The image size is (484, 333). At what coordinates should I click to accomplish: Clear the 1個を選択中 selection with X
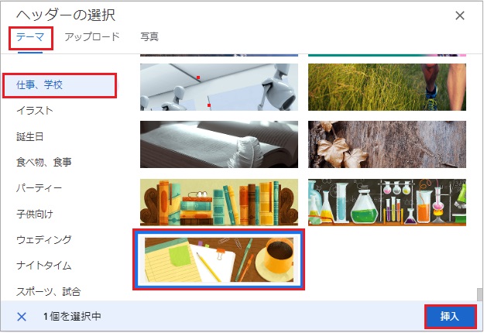pyautogui.click(x=22, y=316)
